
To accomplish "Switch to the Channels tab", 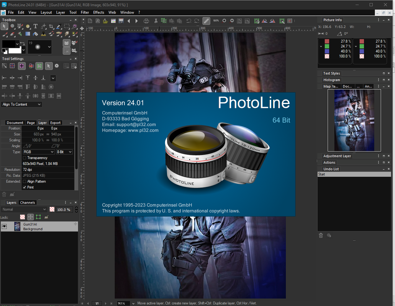I will (28, 203).
